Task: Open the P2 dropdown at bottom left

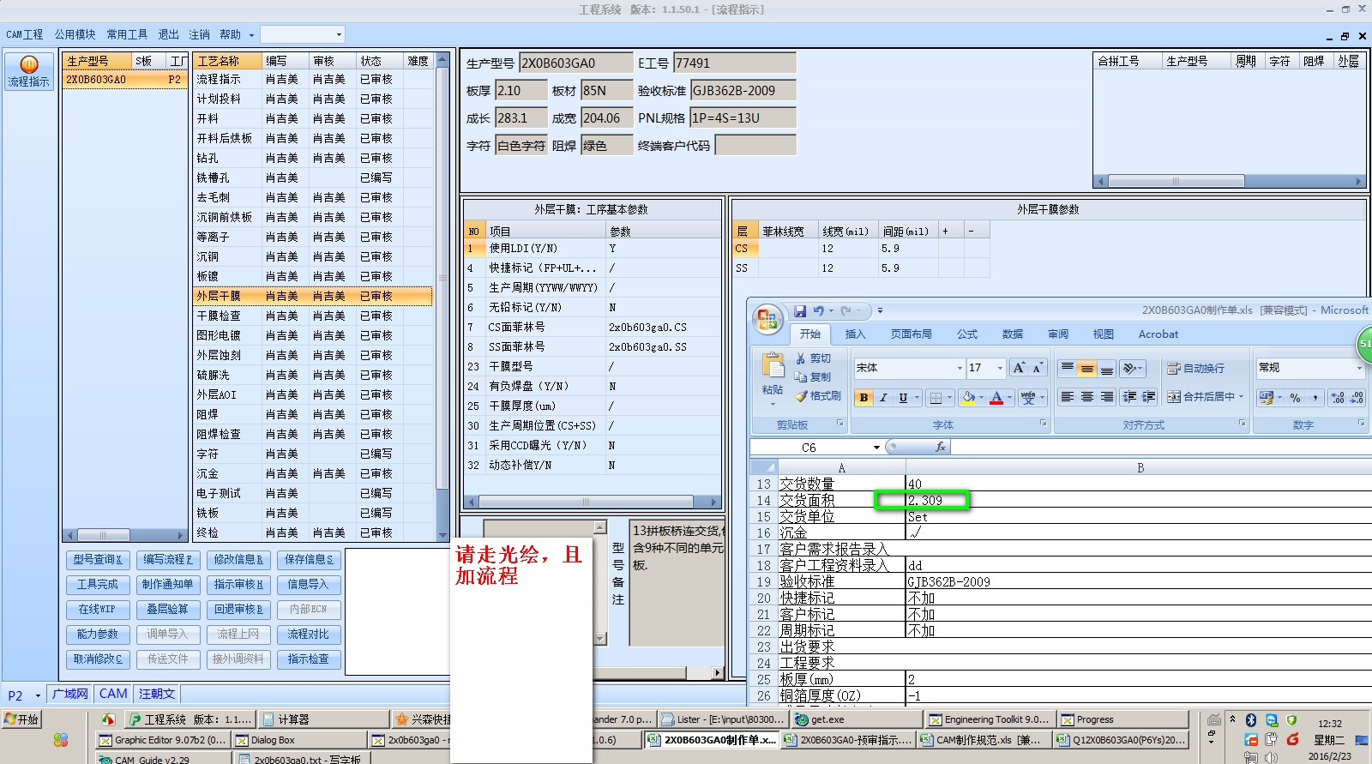Action: click(x=38, y=695)
